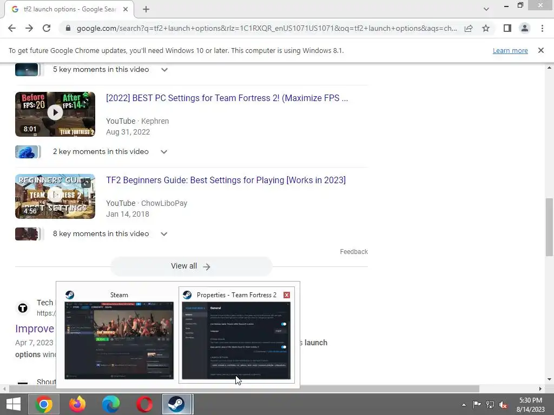Close the tf2 launch options tab
This screenshot has width=554, height=415.
pos(126,9)
